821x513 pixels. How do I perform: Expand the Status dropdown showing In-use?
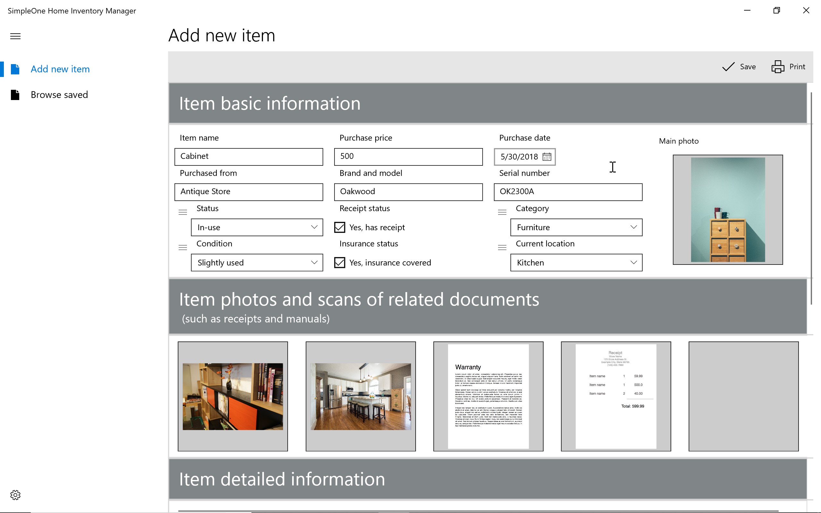pyautogui.click(x=257, y=227)
